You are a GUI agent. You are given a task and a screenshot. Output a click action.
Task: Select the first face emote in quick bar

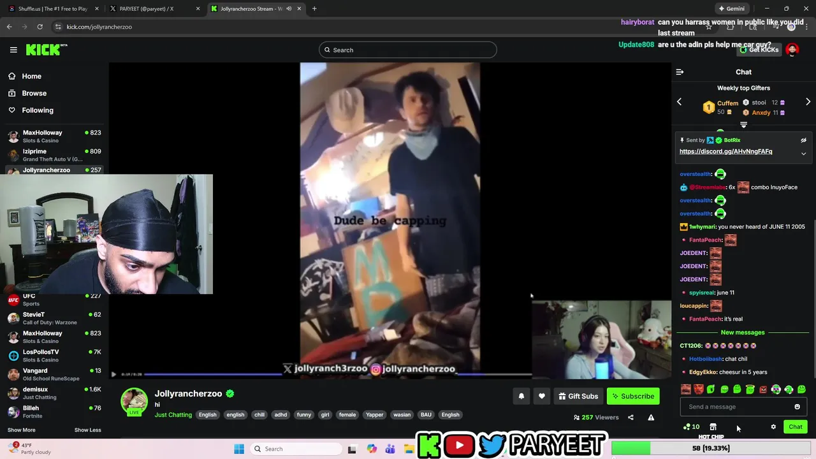coord(686,389)
